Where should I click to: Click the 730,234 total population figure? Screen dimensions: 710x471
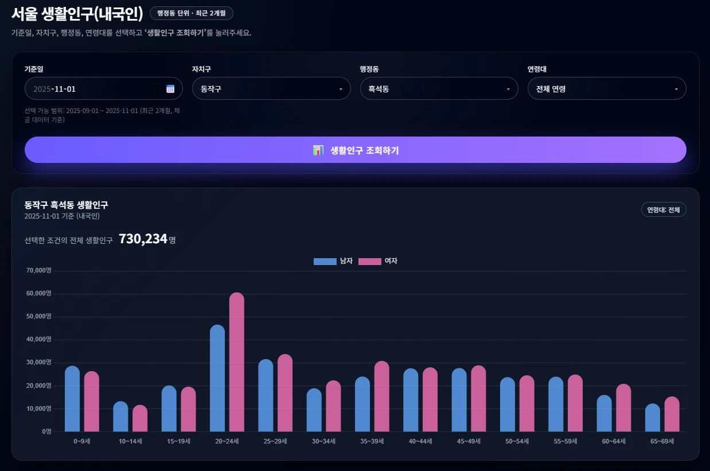click(x=143, y=239)
